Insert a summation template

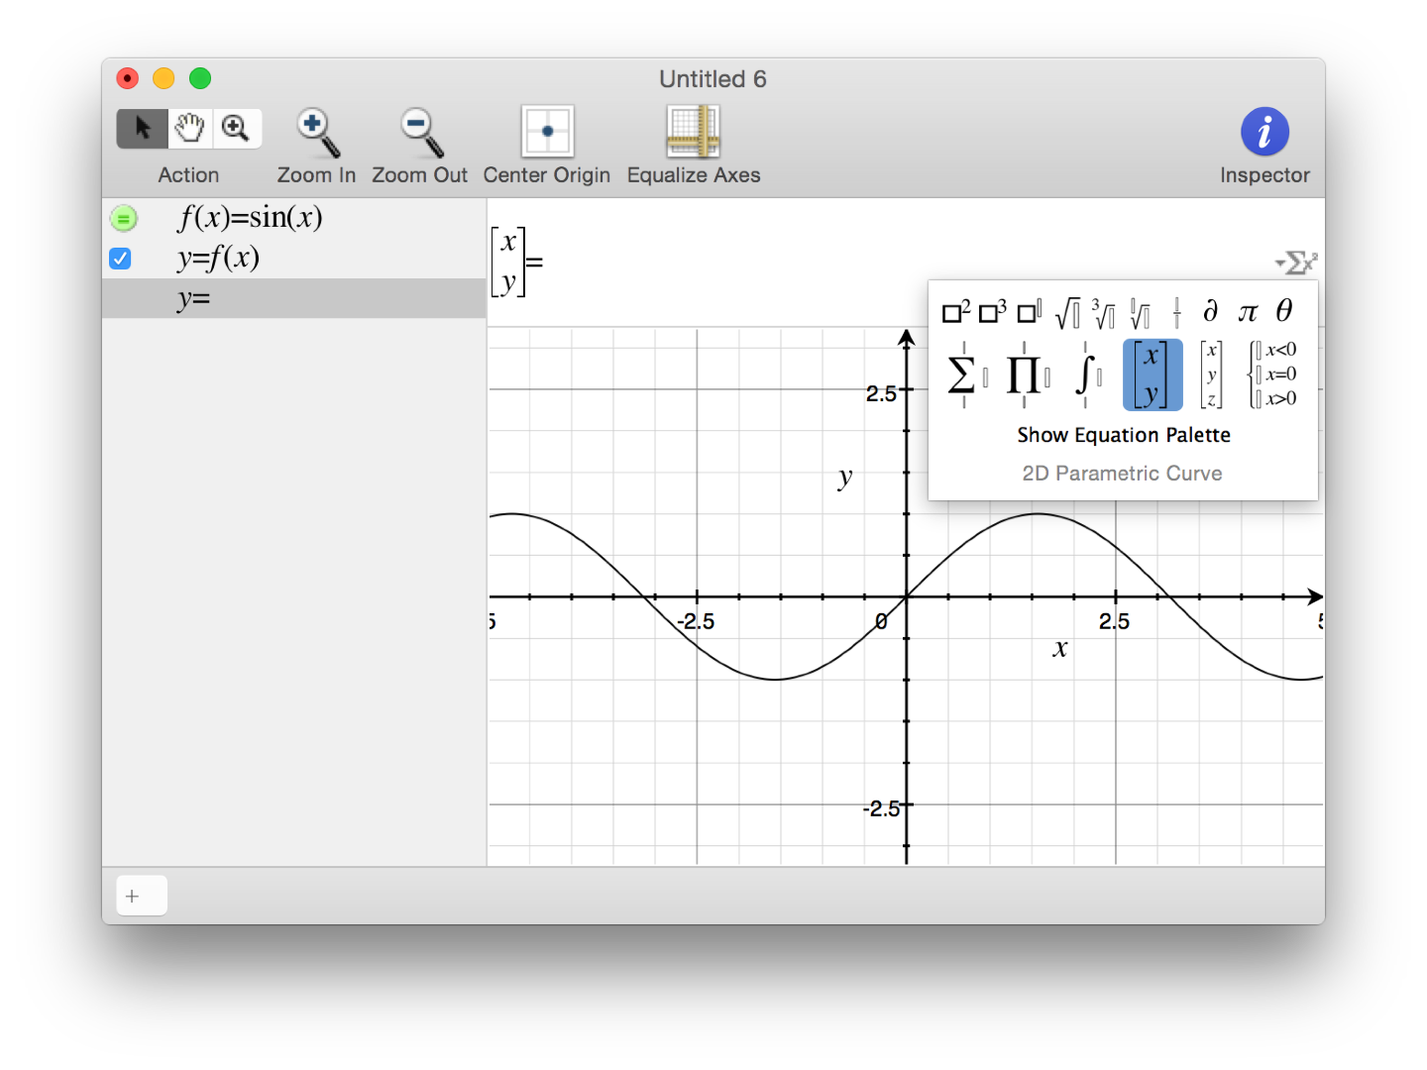[x=962, y=374]
